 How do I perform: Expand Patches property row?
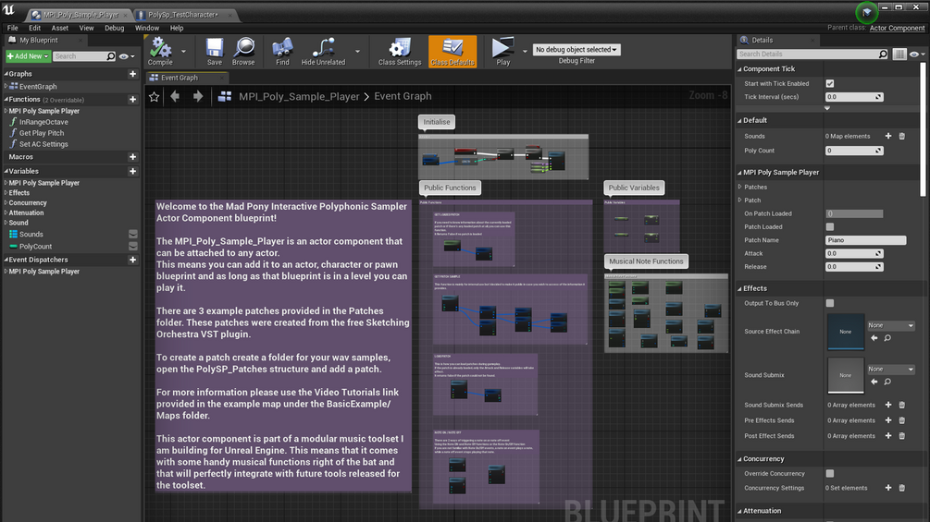tap(740, 187)
